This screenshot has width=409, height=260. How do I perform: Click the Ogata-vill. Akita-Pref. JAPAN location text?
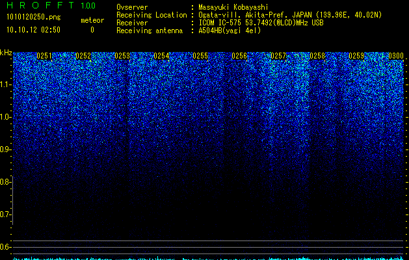(290, 15)
